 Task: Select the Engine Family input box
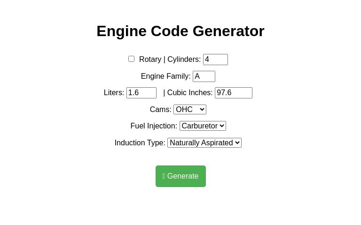tap(204, 76)
